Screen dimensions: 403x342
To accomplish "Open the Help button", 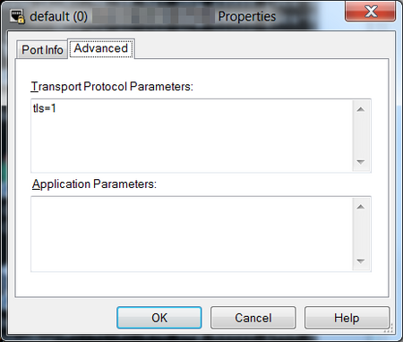I will [x=347, y=318].
